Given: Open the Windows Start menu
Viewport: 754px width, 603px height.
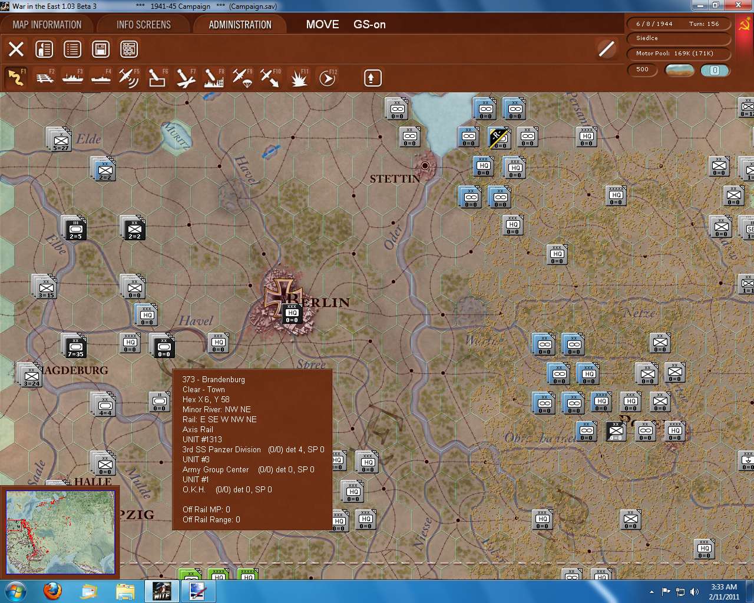Looking at the screenshot, I should pyautogui.click(x=15, y=591).
